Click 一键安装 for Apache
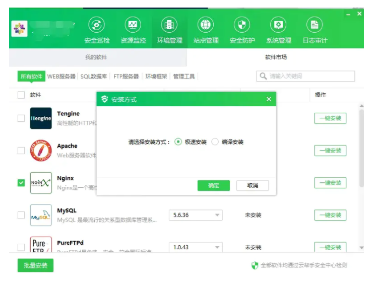 (x=330, y=151)
